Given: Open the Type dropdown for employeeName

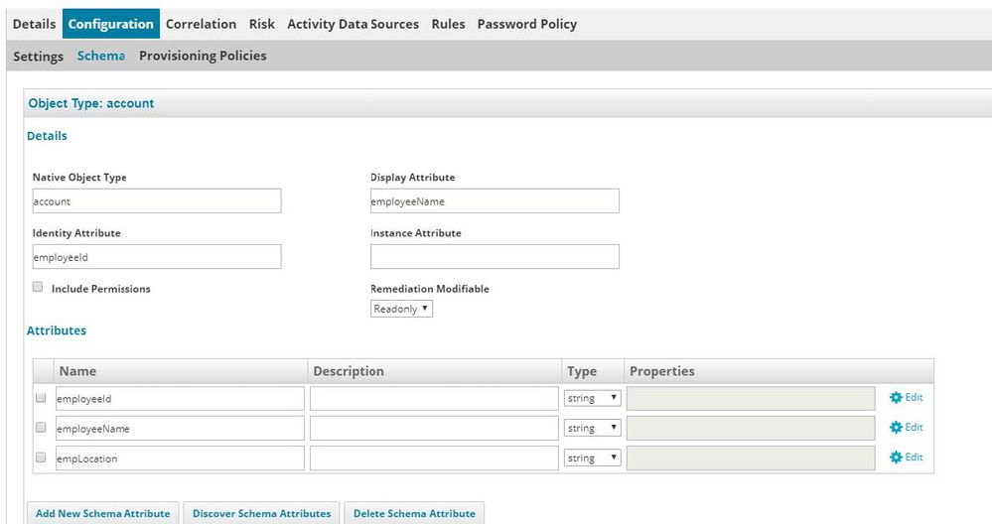Looking at the screenshot, I should coord(592,428).
